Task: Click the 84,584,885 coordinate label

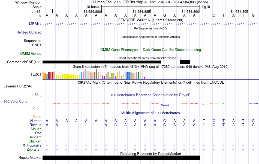Action: pyautogui.click(x=141, y=11)
